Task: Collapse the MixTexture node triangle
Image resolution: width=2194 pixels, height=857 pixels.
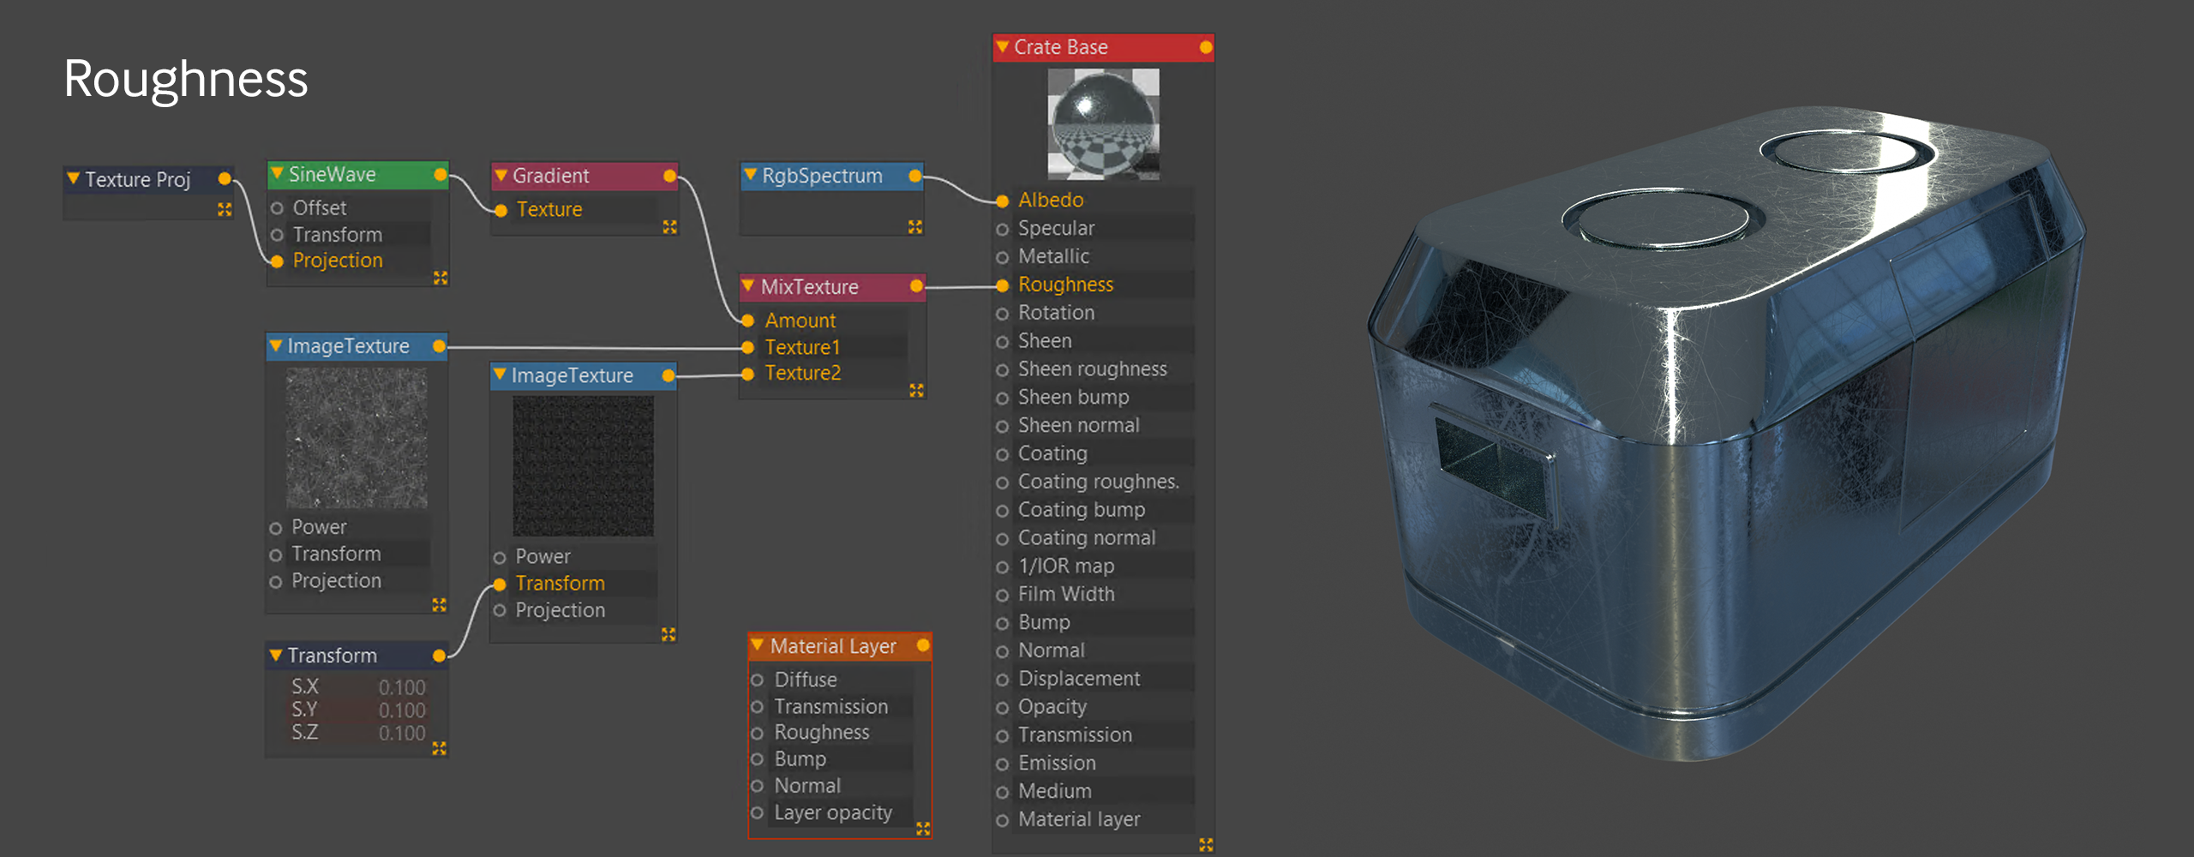Action: pos(748,286)
